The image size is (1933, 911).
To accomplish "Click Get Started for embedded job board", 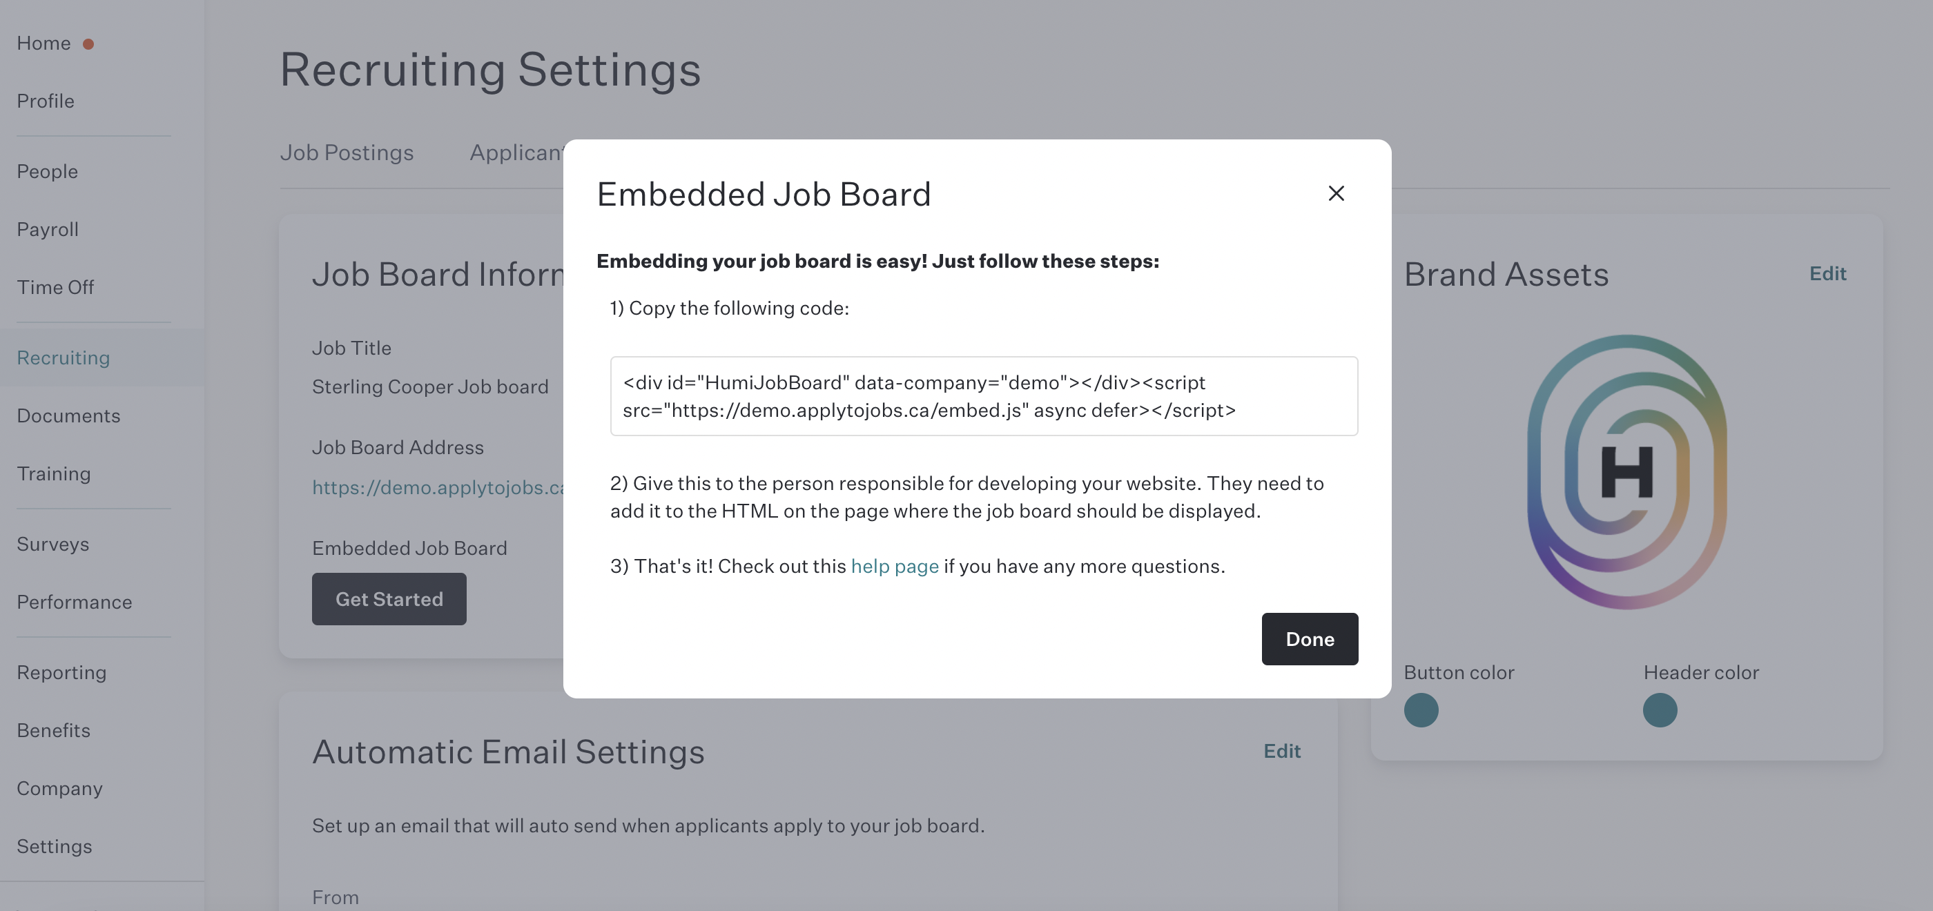I will coord(389,599).
